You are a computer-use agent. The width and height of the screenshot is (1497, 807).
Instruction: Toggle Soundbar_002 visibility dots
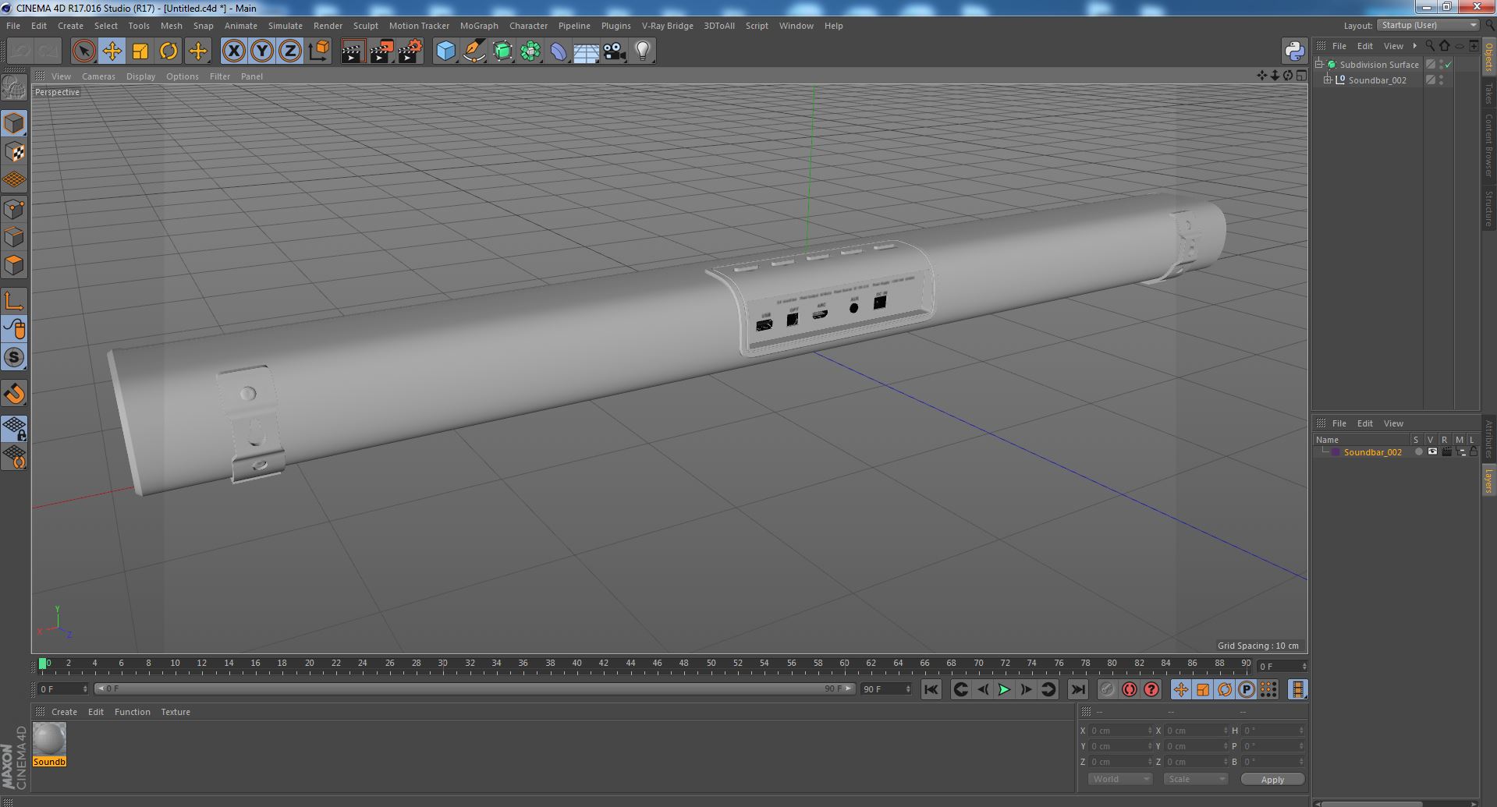click(x=1441, y=80)
